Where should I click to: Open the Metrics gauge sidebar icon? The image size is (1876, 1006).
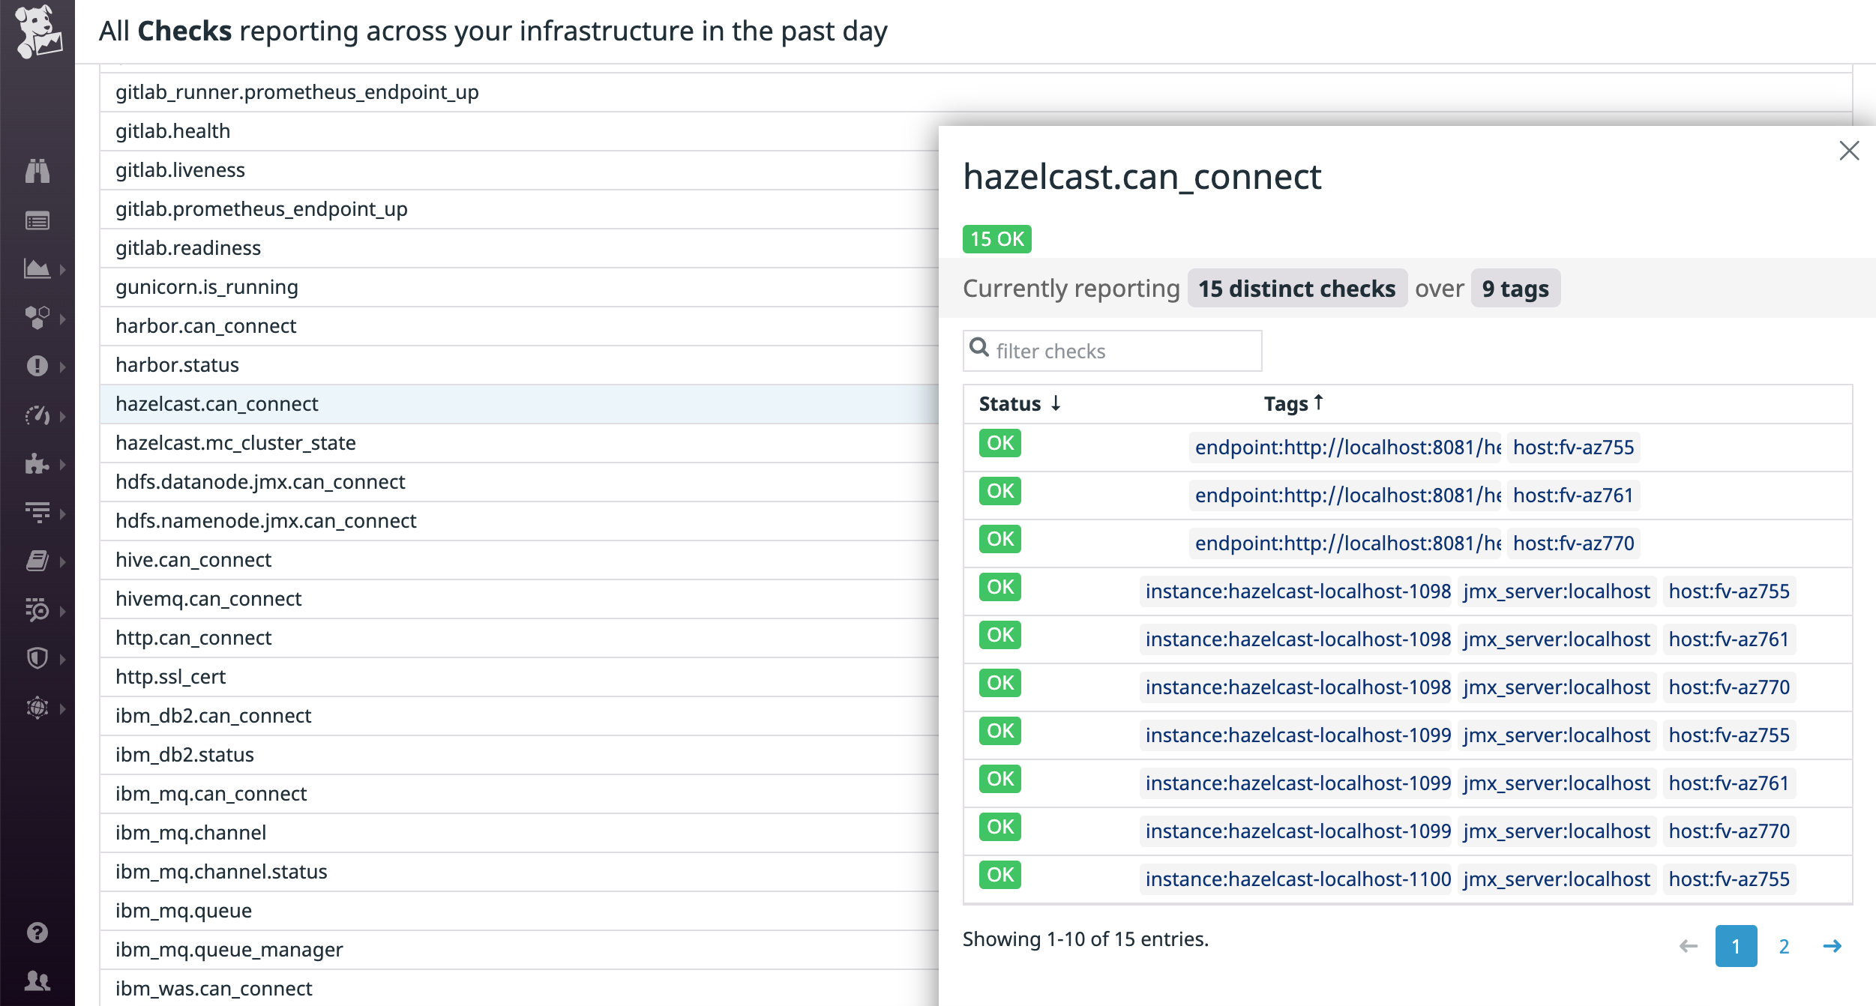coord(36,415)
